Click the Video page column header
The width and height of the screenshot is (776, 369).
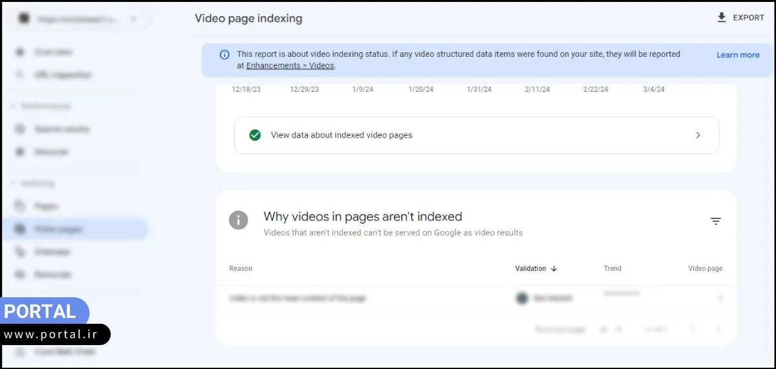pos(705,268)
